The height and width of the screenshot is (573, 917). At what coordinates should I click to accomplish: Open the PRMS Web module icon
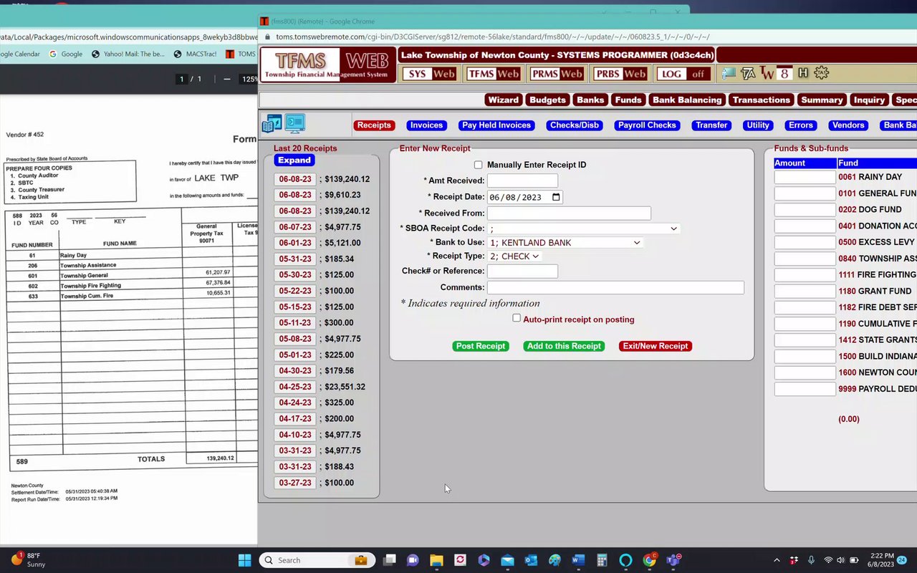click(x=557, y=74)
